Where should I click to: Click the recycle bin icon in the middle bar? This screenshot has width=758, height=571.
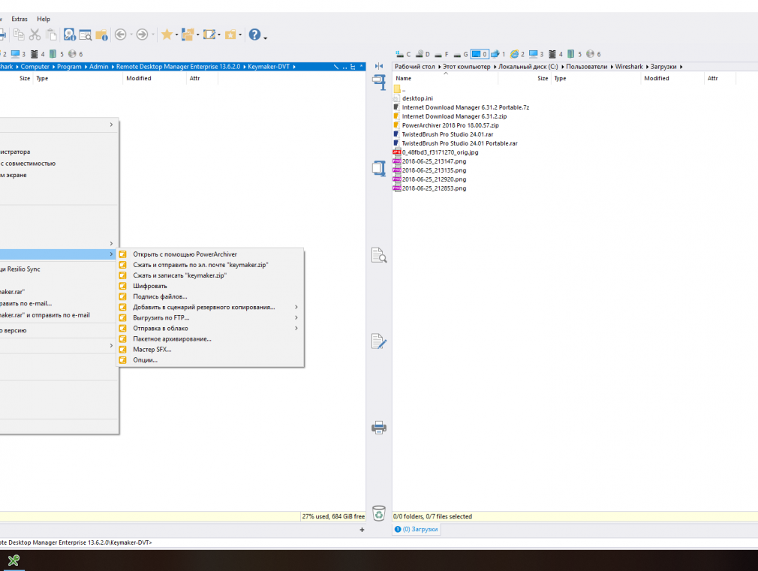point(379,513)
